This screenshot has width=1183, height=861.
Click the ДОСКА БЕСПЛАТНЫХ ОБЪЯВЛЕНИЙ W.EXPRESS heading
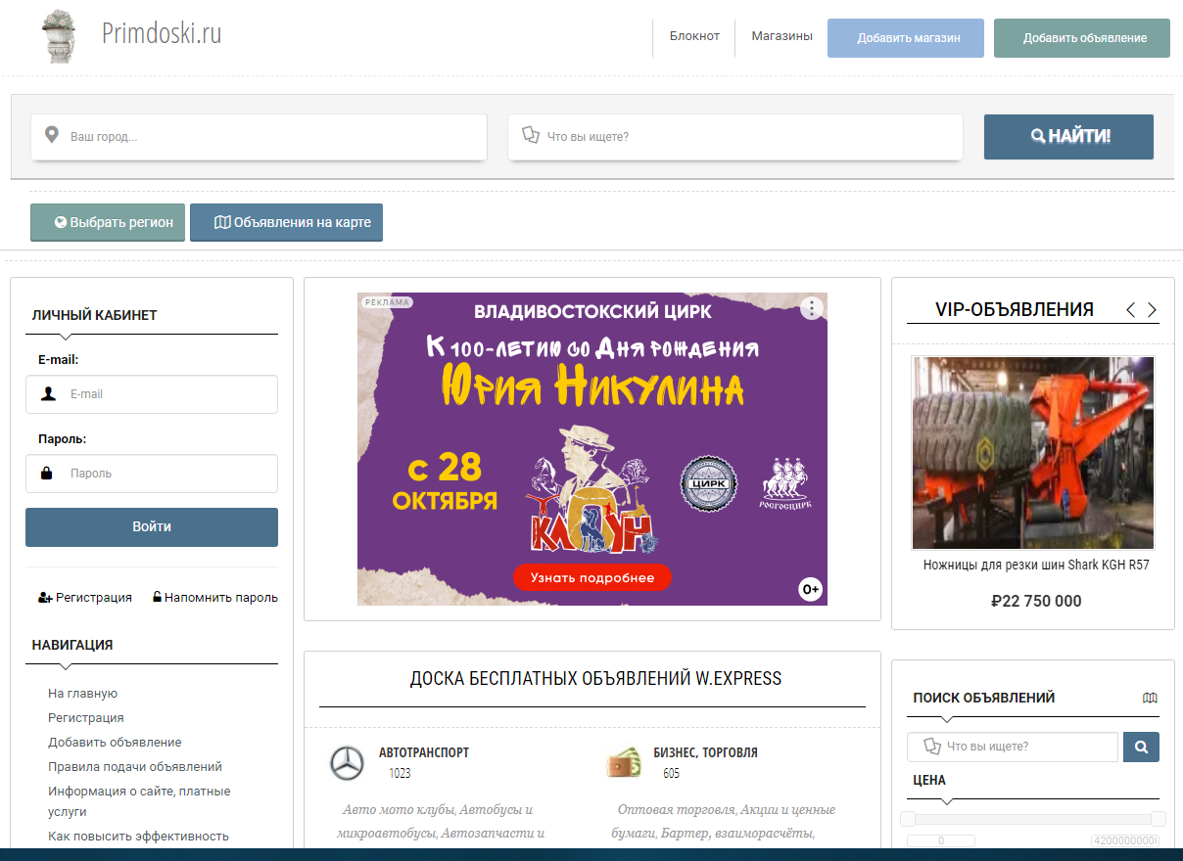pos(595,678)
